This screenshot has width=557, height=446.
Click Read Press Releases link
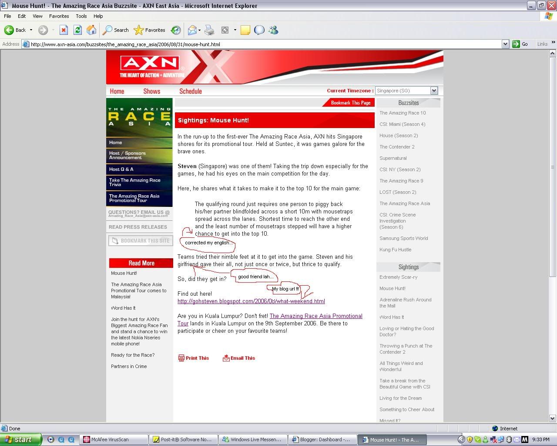point(138,227)
